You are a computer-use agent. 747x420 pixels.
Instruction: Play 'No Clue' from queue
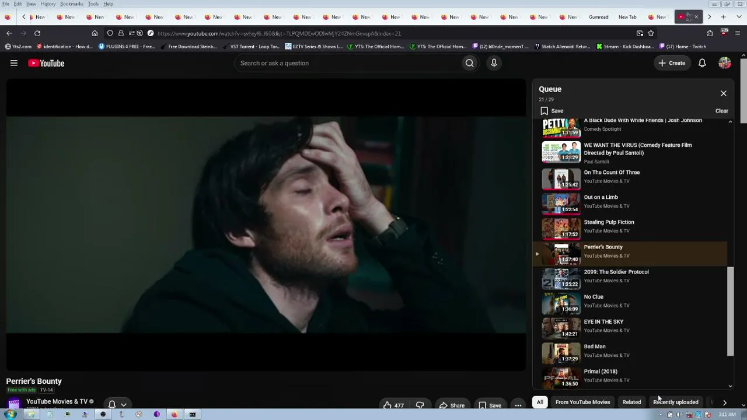(x=630, y=303)
